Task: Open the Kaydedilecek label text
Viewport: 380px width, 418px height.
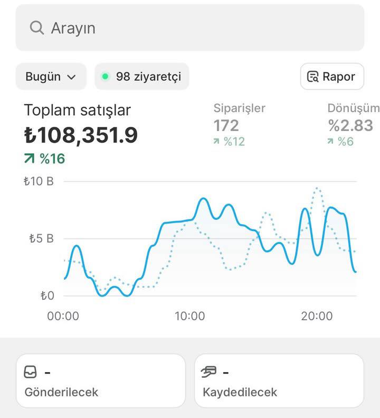Action: (240, 392)
